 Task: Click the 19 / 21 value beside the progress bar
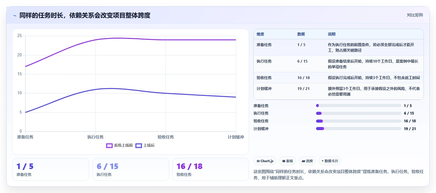coord(410,129)
